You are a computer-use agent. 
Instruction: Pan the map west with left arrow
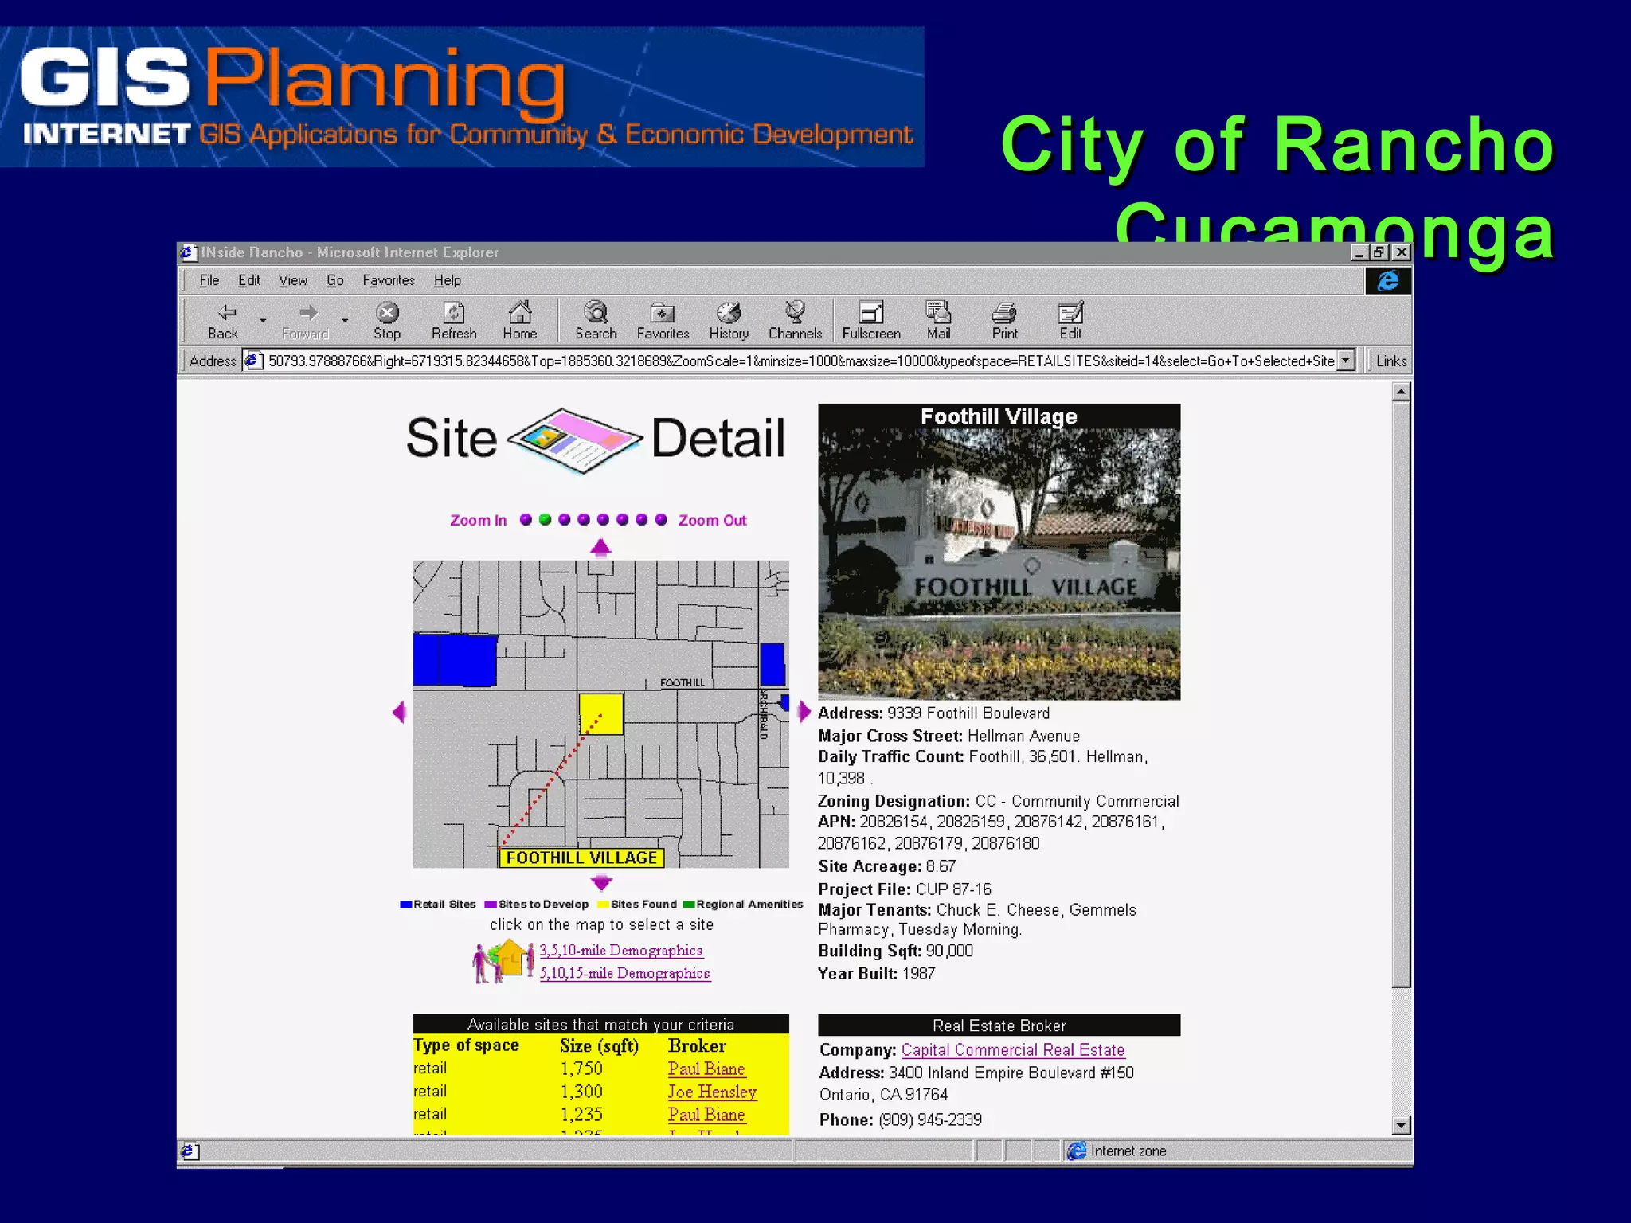click(400, 712)
